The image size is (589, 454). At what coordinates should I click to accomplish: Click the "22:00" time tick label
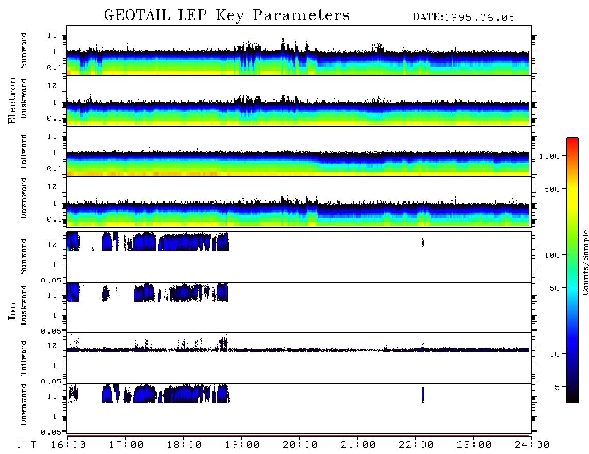tap(416, 445)
